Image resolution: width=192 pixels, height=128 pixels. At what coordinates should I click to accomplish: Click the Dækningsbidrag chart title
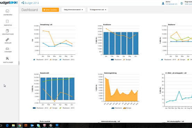coord(110,73)
